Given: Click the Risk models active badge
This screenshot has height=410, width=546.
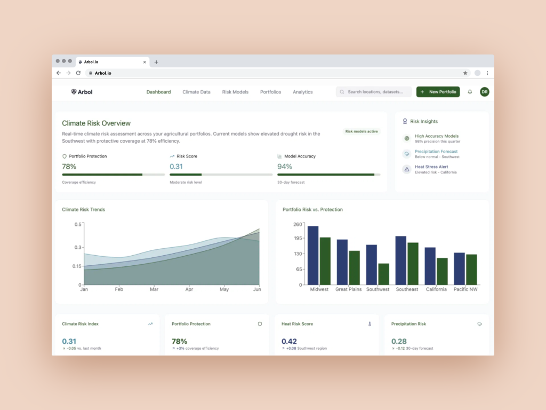Looking at the screenshot, I should click(x=362, y=131).
